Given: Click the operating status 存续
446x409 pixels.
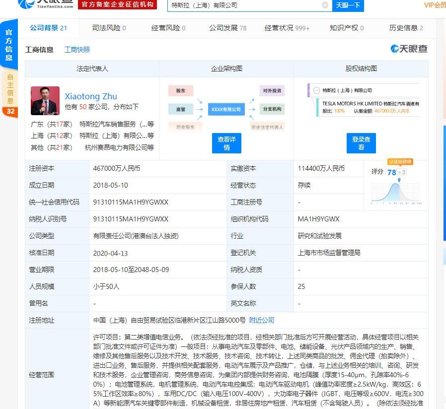Looking at the screenshot, I should coord(304,185).
